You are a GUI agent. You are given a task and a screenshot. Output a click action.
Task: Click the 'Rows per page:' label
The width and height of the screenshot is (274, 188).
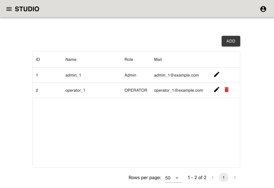click(145, 178)
